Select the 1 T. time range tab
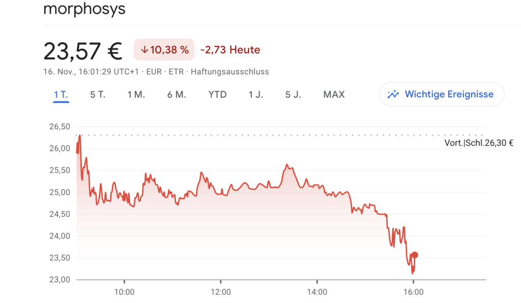 (61, 94)
